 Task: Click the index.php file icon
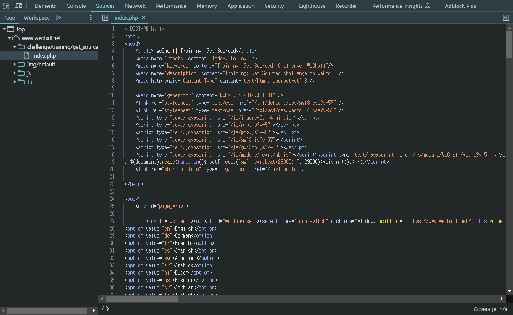click(26, 55)
